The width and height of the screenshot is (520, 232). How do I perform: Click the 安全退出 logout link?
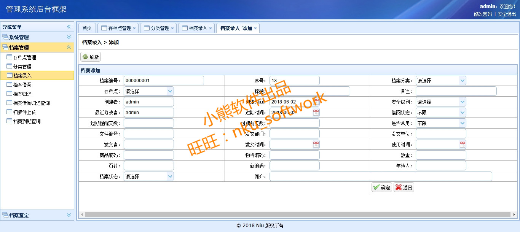point(507,14)
